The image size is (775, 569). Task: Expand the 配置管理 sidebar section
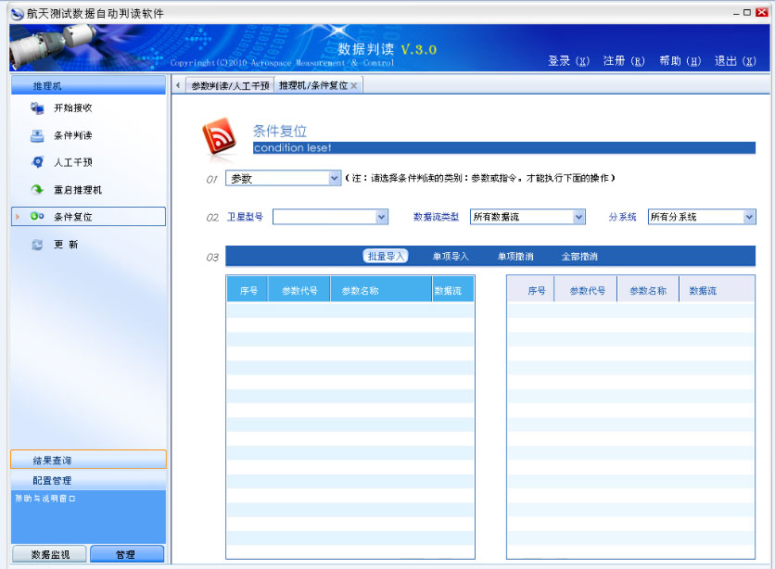coord(88,480)
